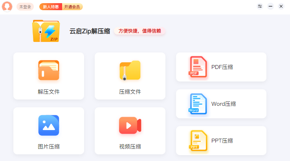
Task: Open the 新人特惠 offer
Action: [x=51, y=7]
